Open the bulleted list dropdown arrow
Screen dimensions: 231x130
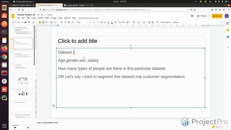pos(147,22)
